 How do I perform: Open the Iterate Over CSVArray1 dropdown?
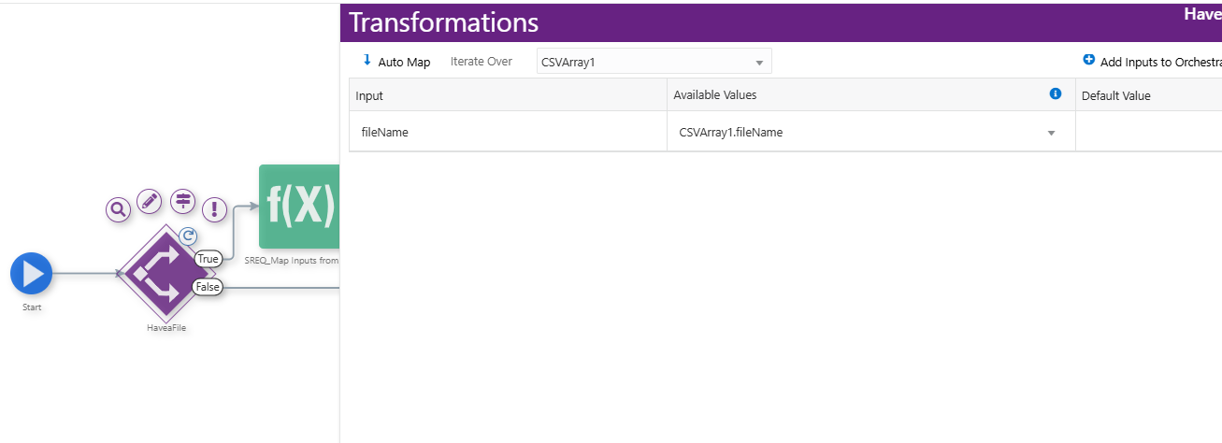coord(654,62)
